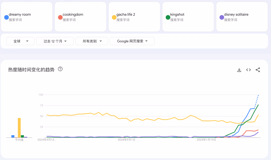Click the 平均值 label under the bars
Screen dimensions: 271x160
click(x=19, y=140)
